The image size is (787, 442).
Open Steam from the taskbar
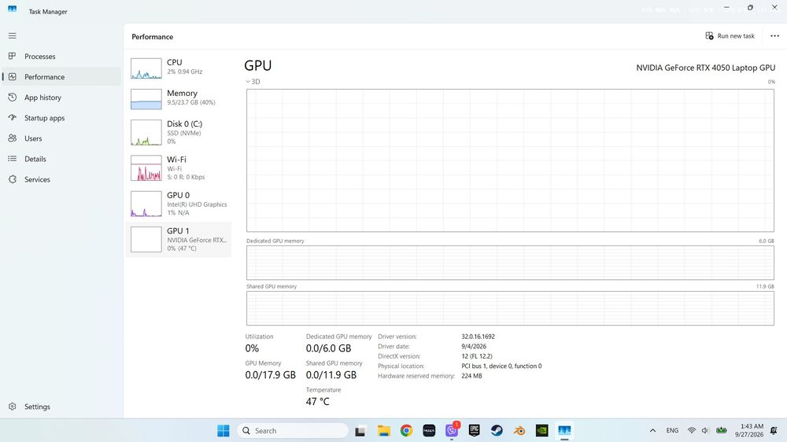(497, 430)
